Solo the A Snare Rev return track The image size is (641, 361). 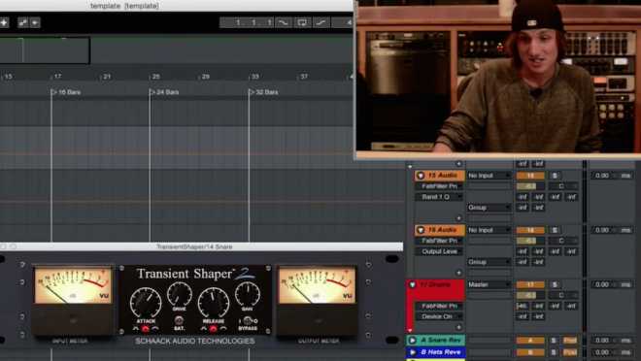click(x=554, y=340)
